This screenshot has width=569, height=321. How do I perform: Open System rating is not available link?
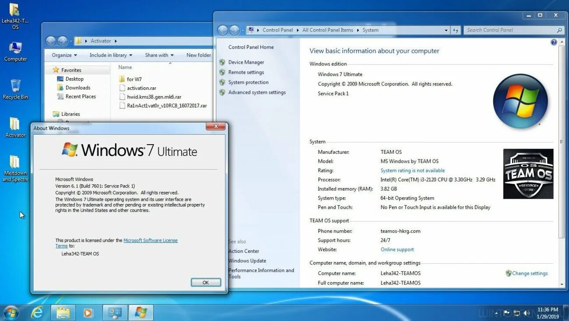pyautogui.click(x=412, y=171)
